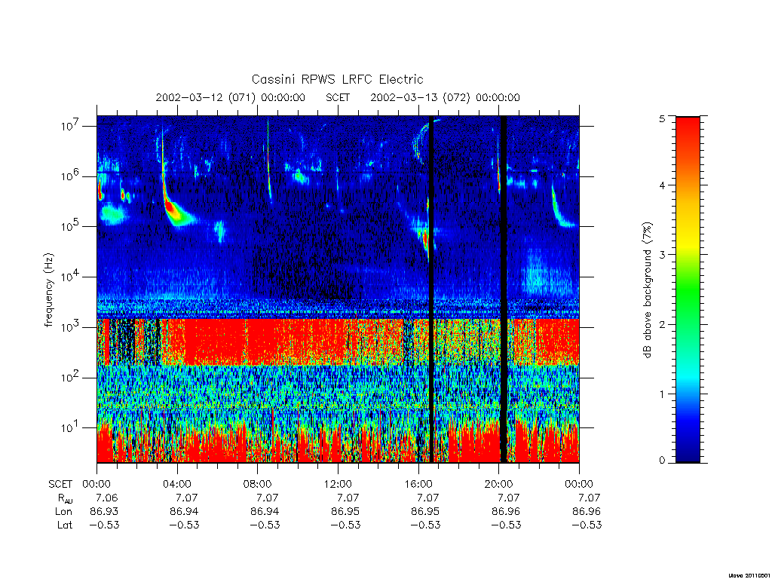Click the colorbar tick label 2

(x=662, y=324)
